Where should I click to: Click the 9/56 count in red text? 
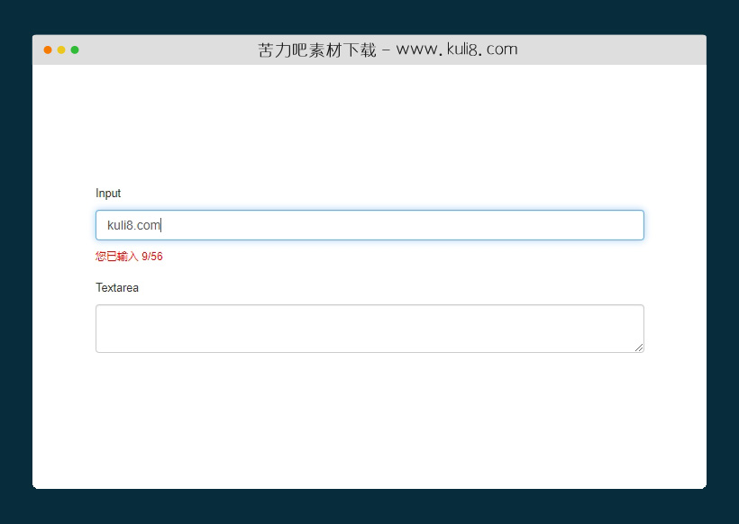[152, 257]
